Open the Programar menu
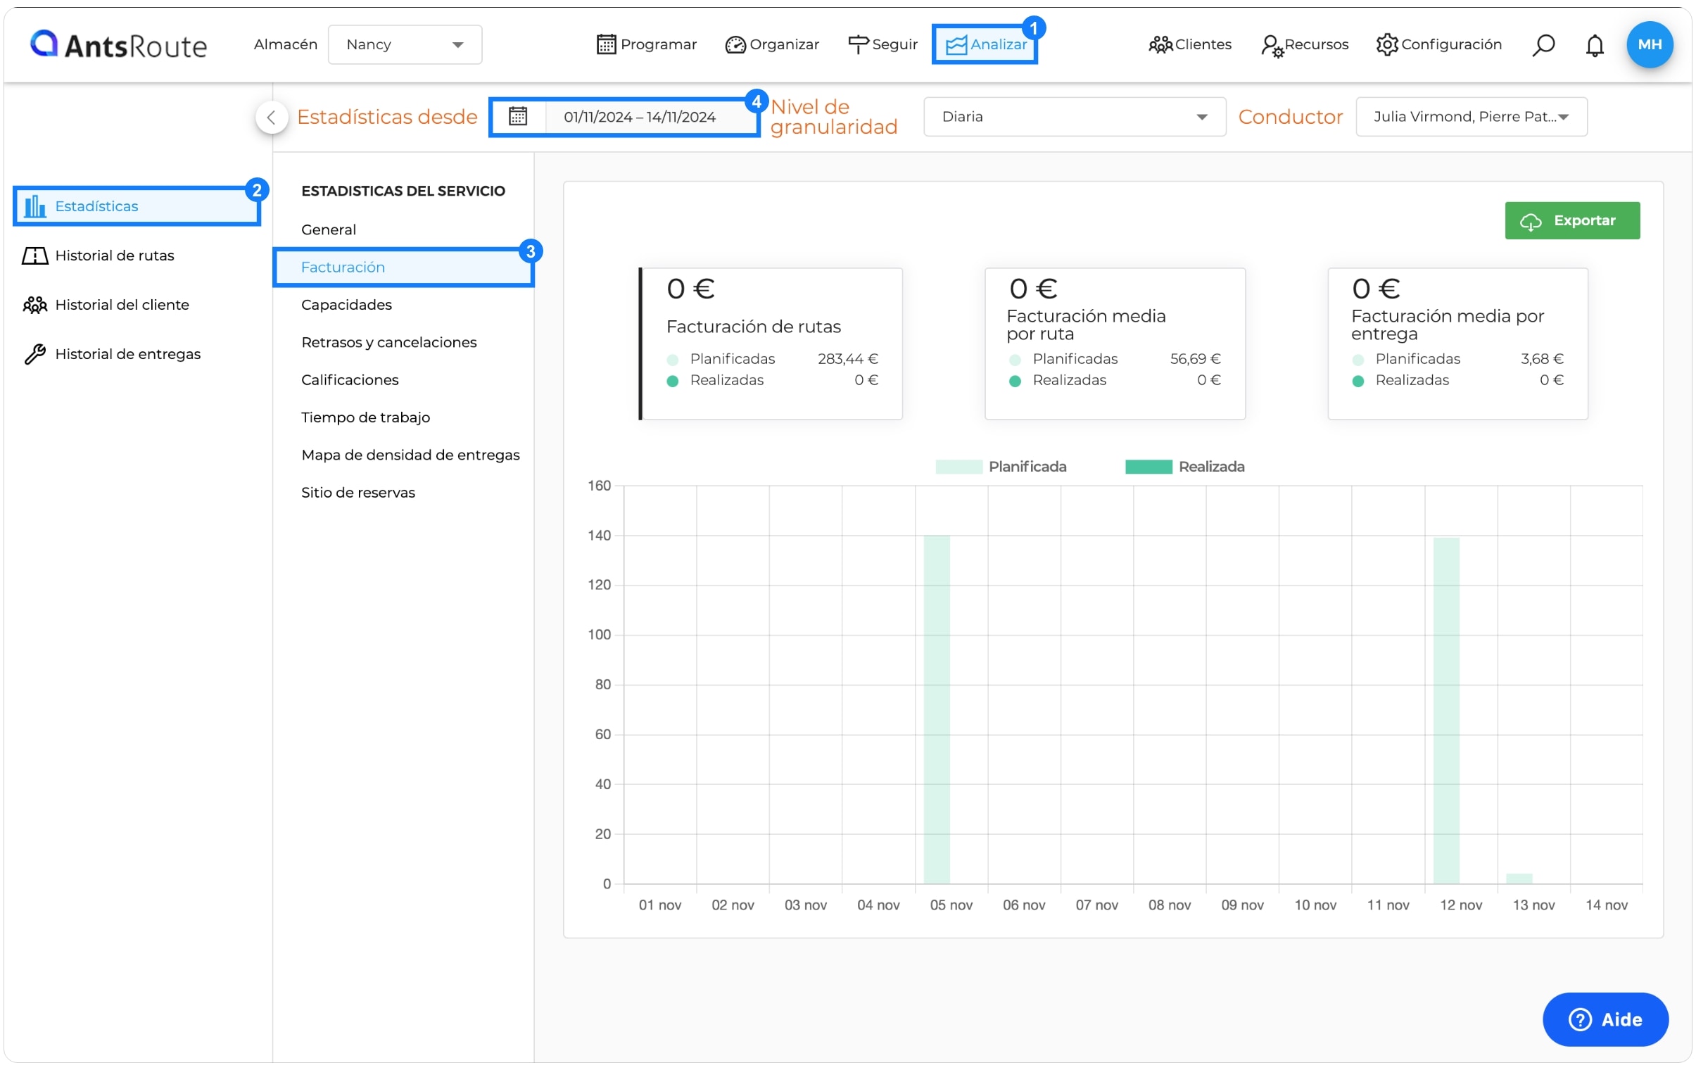Screen dimensions: 1696x1070 coord(646,44)
